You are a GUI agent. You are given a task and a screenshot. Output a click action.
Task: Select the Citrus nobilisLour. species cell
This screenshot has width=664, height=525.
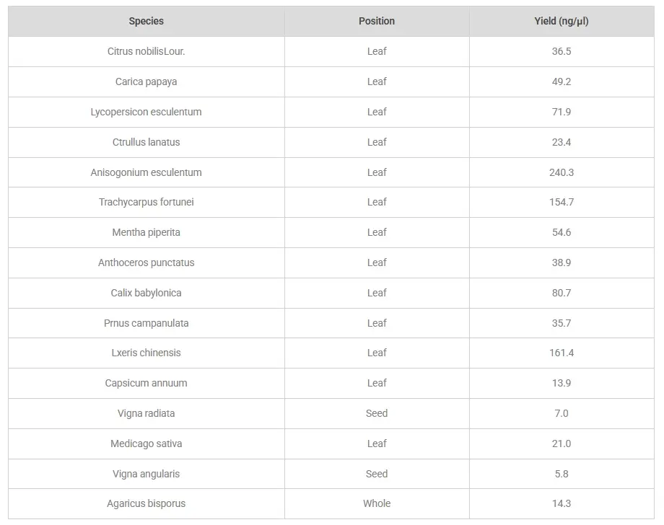click(x=146, y=51)
